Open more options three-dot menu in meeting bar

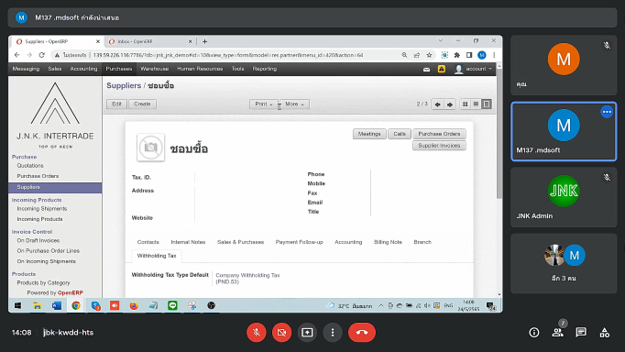click(333, 332)
